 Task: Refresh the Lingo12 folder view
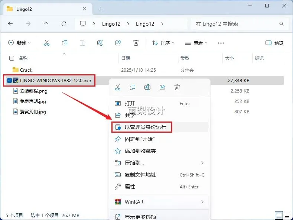pos(64,24)
